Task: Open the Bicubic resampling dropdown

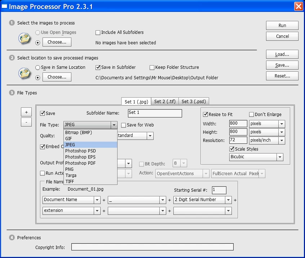Action: [280, 157]
